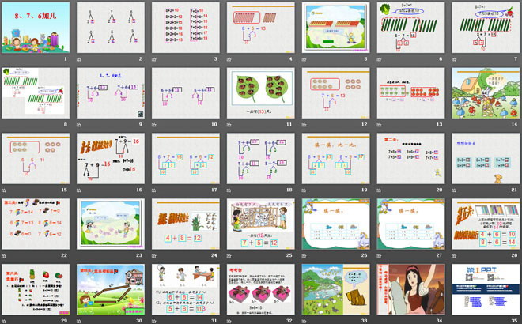Click the transition star icon under slide 9
522x324 pixels.
pyautogui.click(x=78, y=124)
